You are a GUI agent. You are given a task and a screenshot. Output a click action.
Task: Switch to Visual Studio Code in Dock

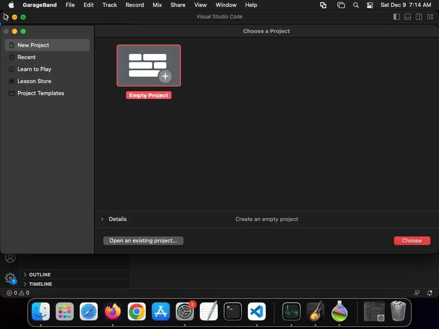(257, 312)
